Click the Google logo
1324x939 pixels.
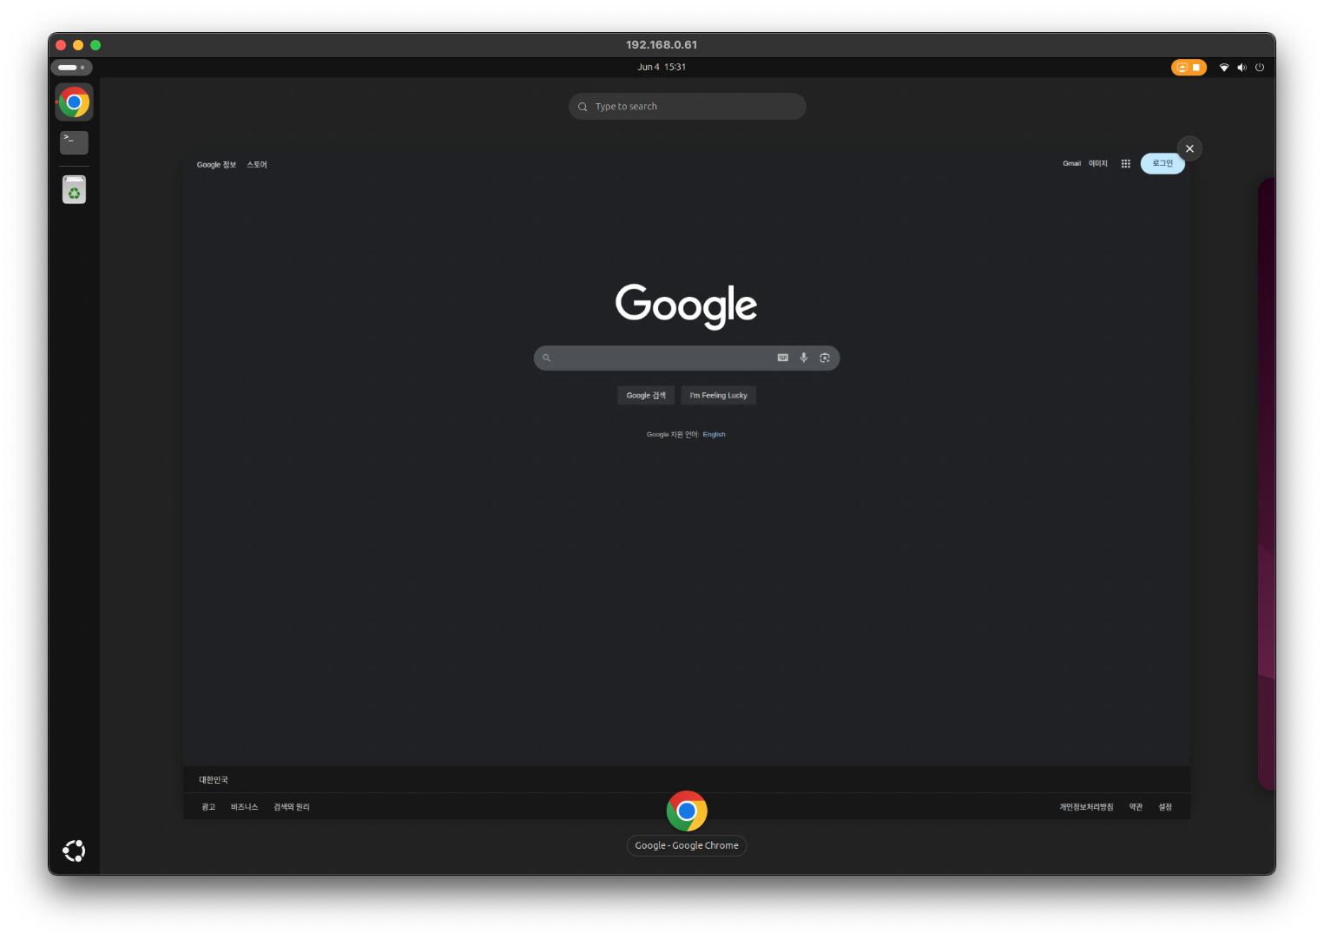click(x=686, y=305)
